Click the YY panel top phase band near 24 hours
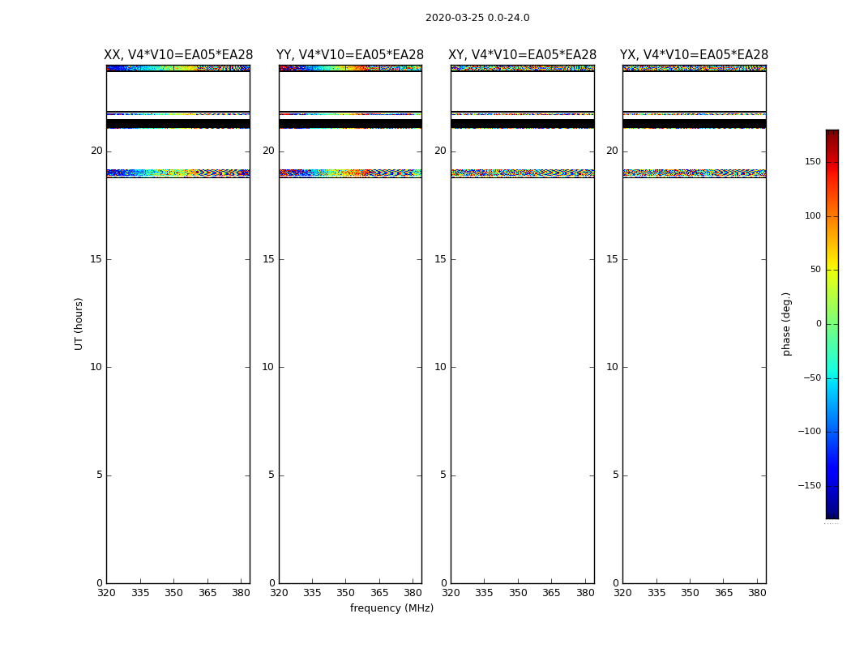The width and height of the screenshot is (851, 648). point(350,68)
